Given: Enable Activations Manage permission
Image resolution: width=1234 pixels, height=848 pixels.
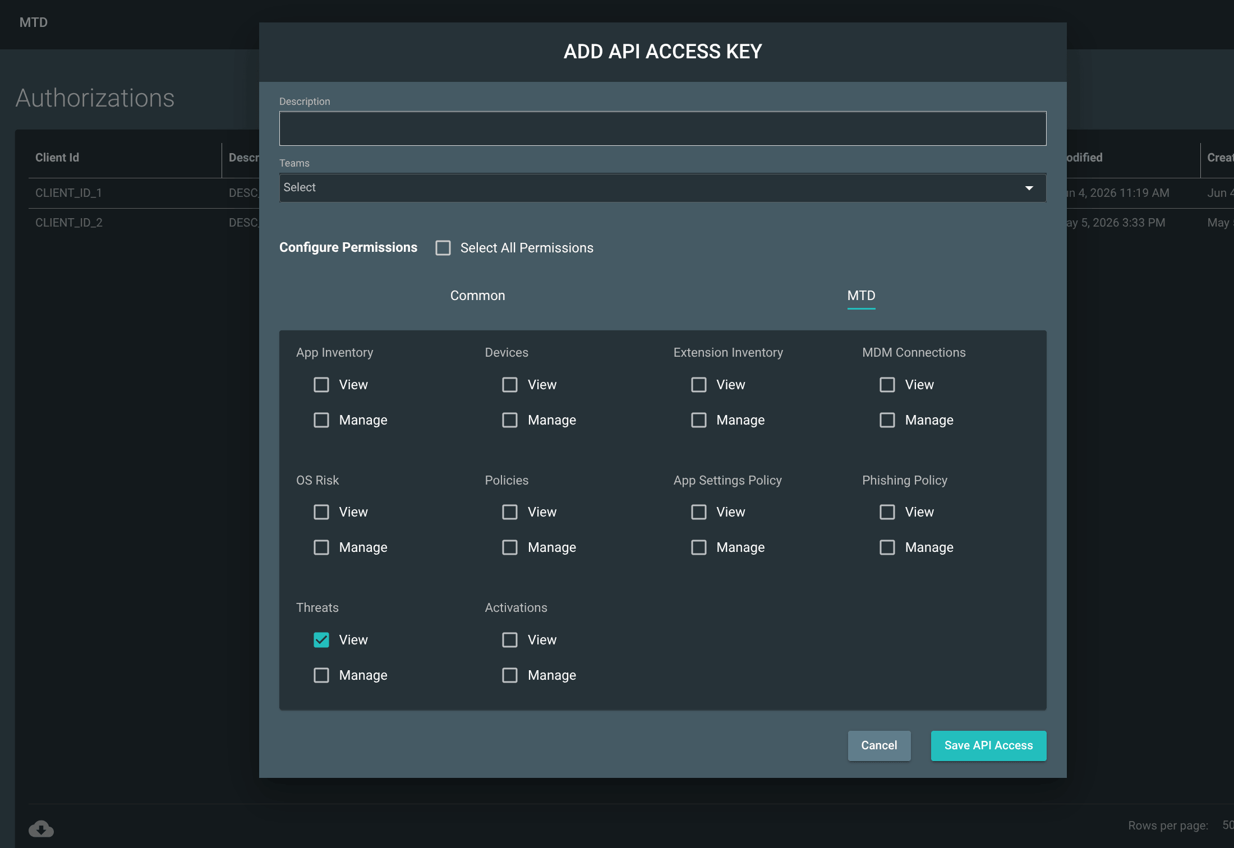Looking at the screenshot, I should coord(510,675).
